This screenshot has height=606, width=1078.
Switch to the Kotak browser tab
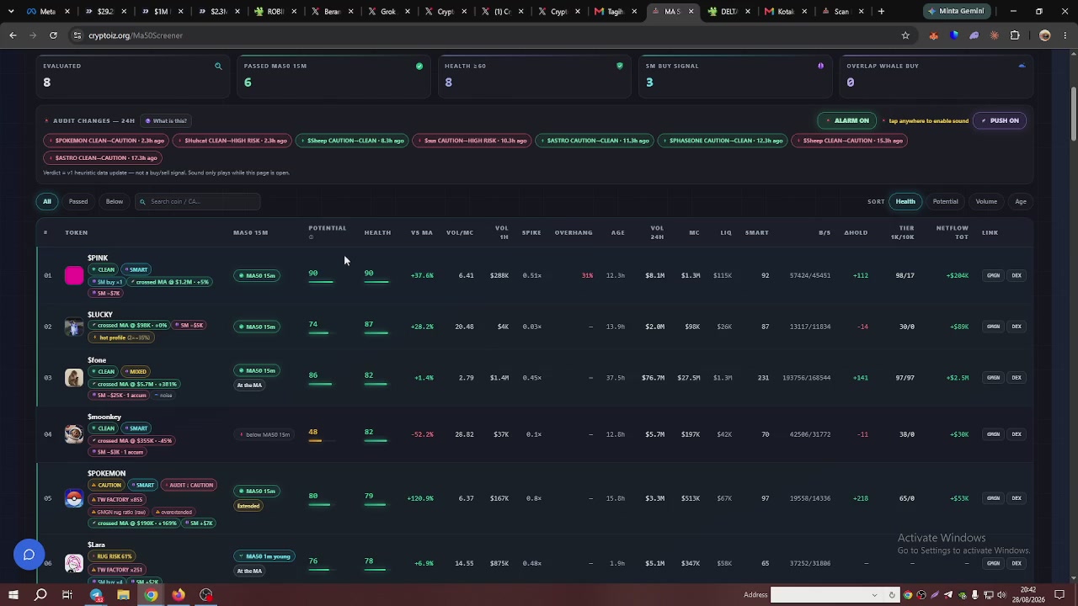pos(784,12)
